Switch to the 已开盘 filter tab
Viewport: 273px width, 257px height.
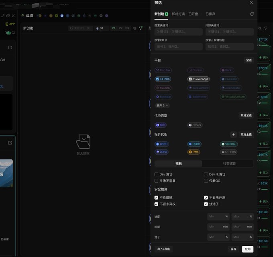point(193,14)
